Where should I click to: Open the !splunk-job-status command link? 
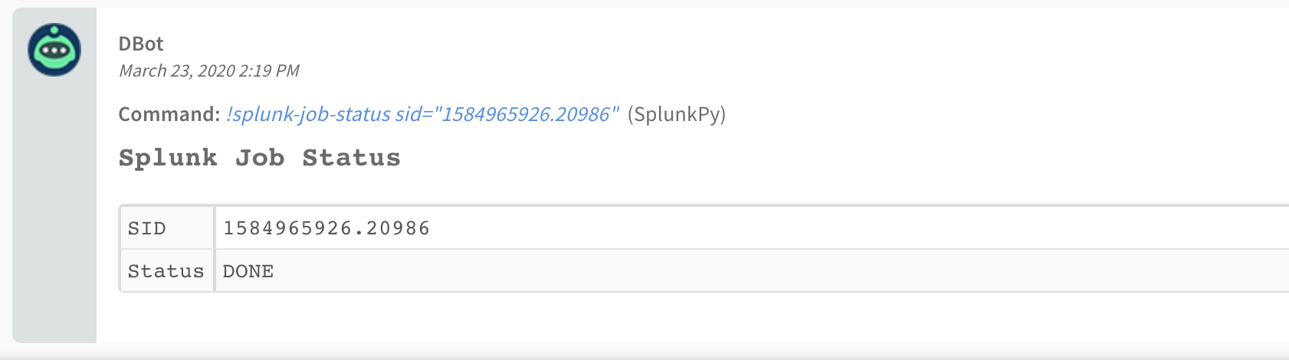coord(308,114)
